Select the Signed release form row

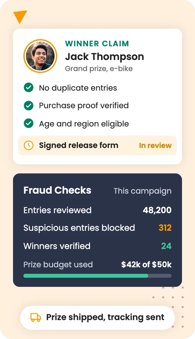[97, 145]
